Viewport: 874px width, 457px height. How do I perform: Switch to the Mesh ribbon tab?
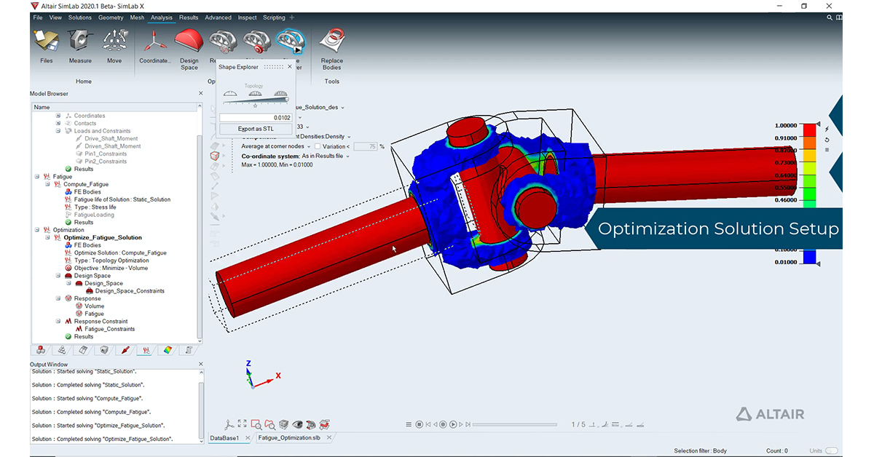click(x=137, y=17)
